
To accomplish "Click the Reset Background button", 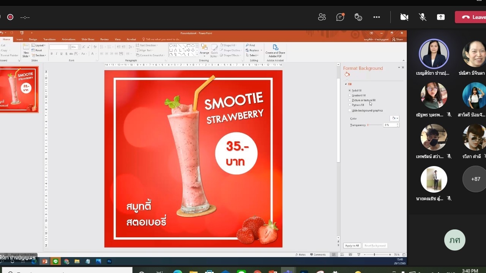I will (x=375, y=246).
